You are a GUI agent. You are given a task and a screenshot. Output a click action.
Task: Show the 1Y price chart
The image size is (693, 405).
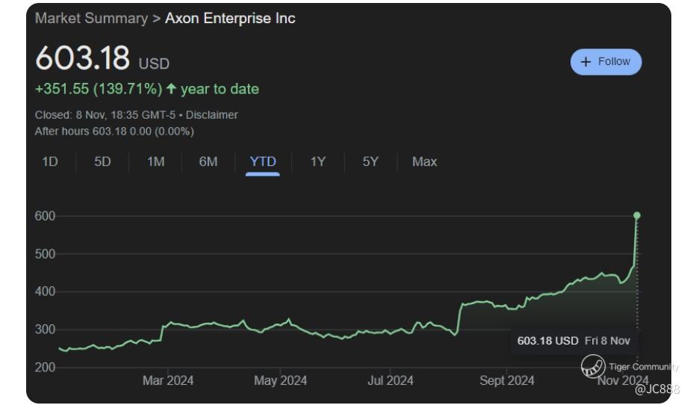click(318, 161)
